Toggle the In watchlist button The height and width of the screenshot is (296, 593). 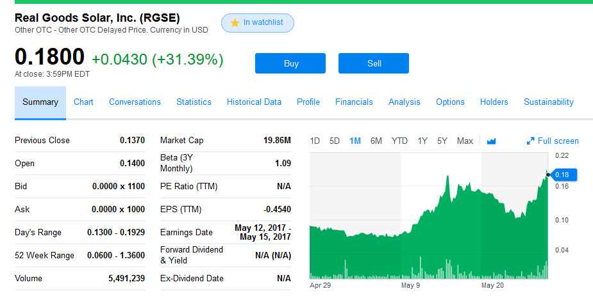[258, 23]
